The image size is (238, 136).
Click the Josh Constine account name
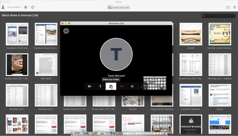[x=14, y=7]
